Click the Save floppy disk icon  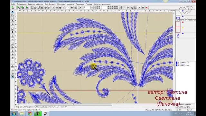tap(42, 8)
